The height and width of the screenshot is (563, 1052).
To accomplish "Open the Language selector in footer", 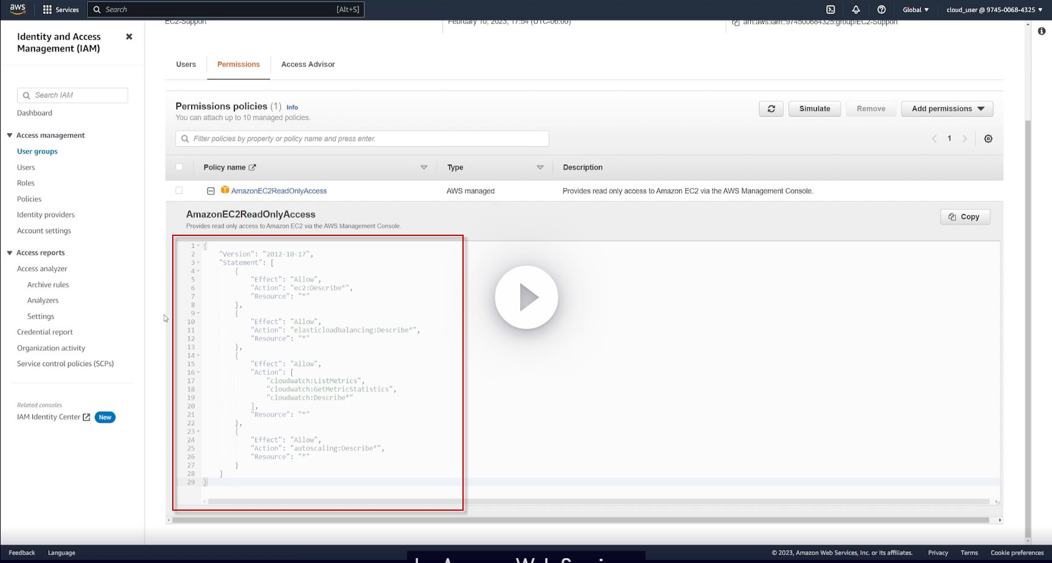I will [61, 553].
